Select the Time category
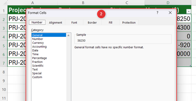 tap(49, 54)
